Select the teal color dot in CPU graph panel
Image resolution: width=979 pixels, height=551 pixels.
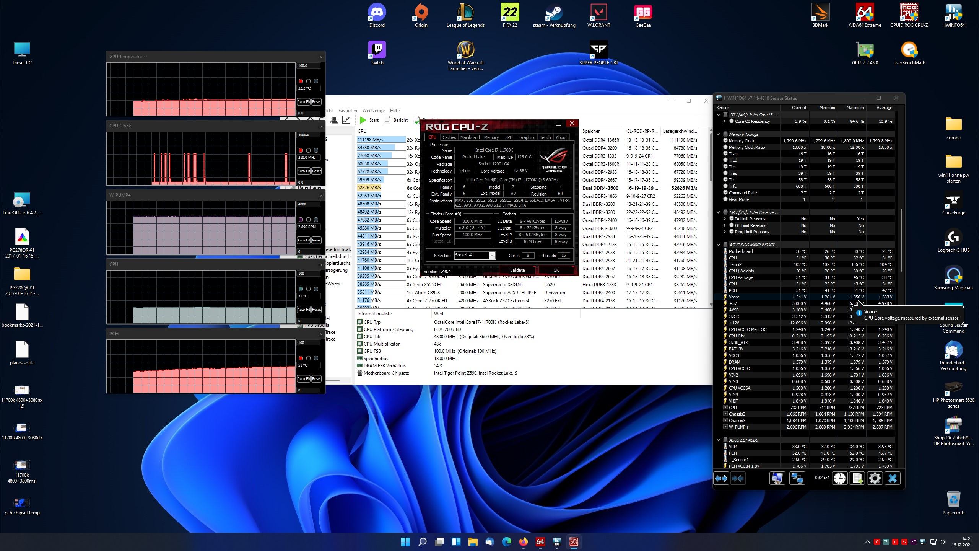tap(301, 289)
